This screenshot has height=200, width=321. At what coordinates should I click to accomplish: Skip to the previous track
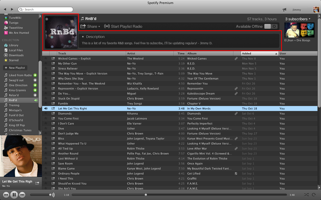click(6, 195)
